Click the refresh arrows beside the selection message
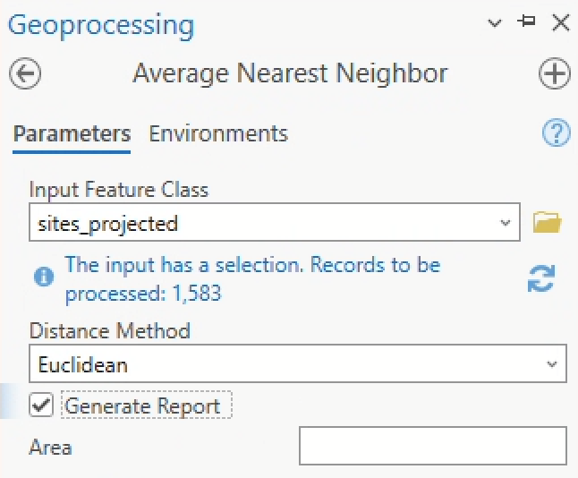This screenshot has height=478, width=578. [540, 279]
